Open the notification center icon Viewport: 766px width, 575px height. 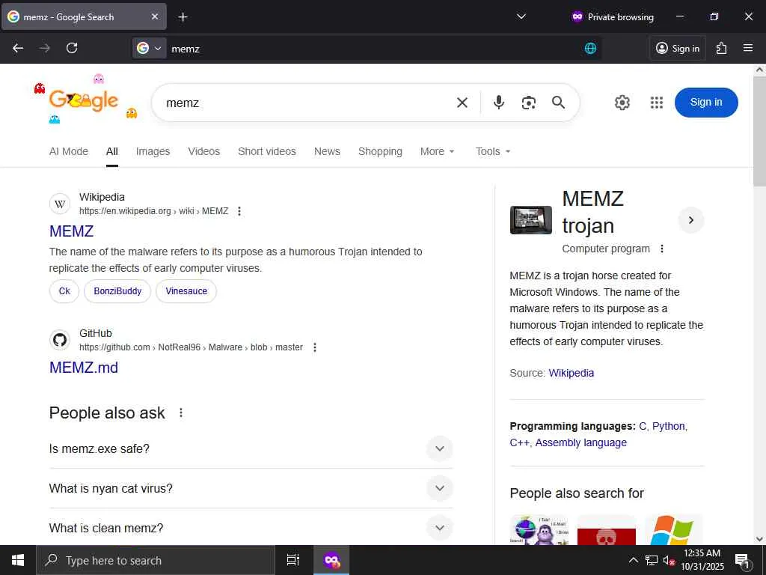(x=743, y=560)
